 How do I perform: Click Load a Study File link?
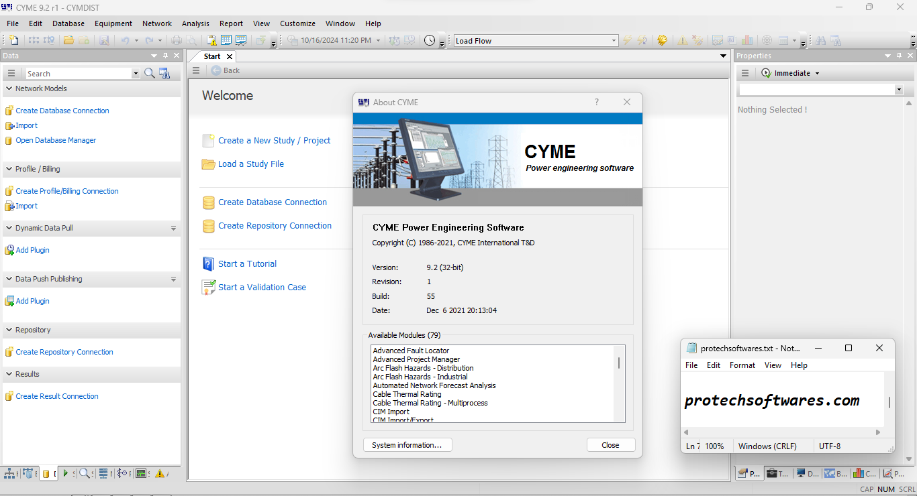click(x=251, y=164)
